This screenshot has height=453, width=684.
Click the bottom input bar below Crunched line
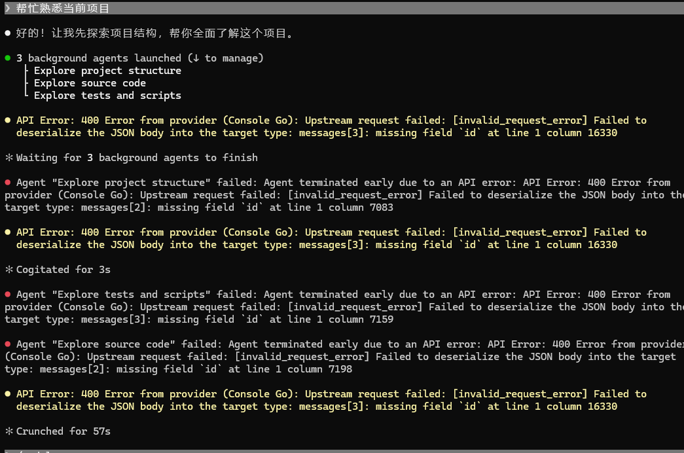point(342,451)
